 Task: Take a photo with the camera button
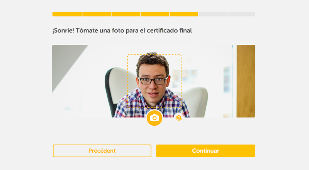154,118
